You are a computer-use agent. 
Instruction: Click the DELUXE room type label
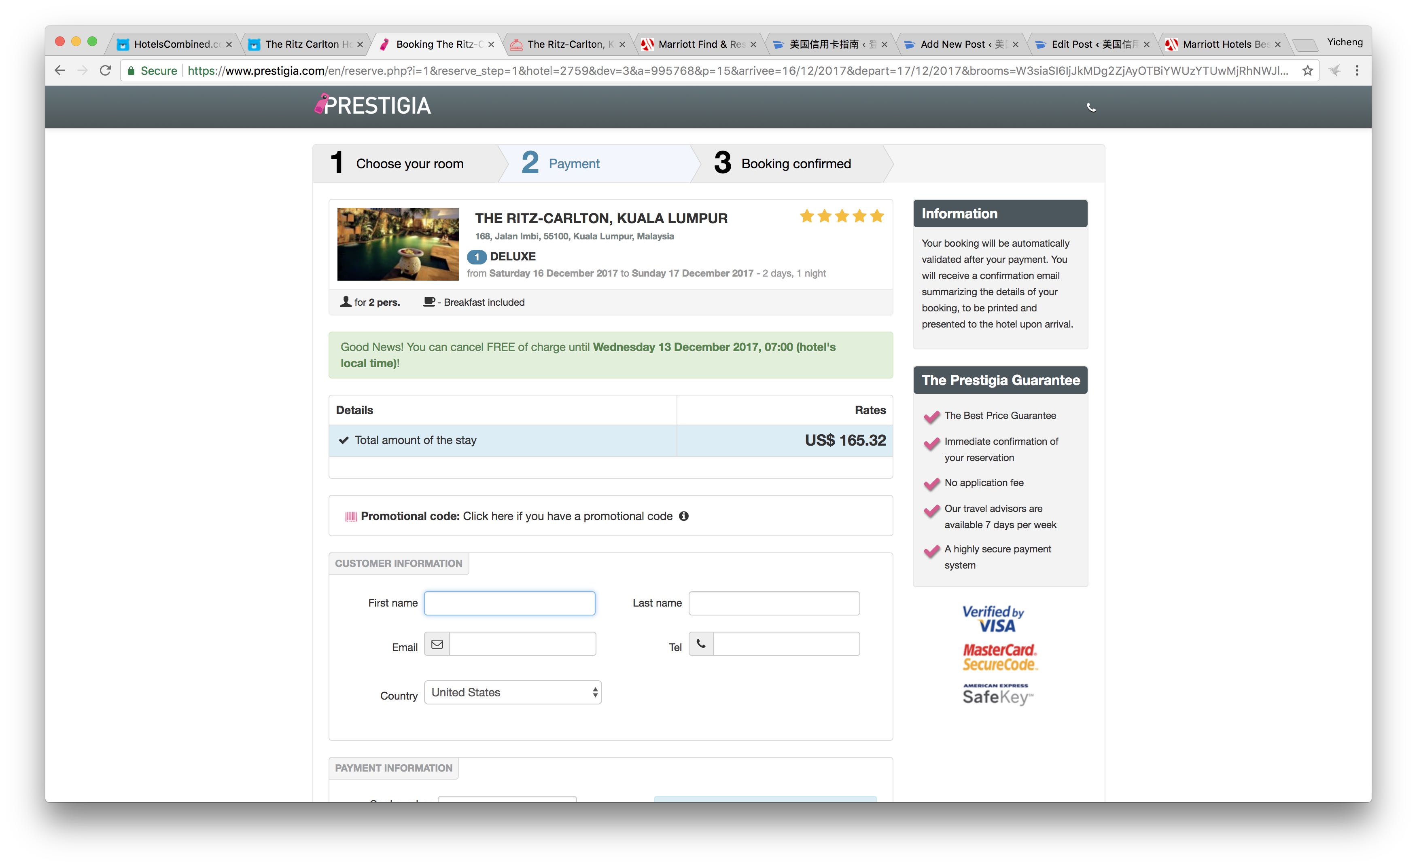(x=512, y=256)
